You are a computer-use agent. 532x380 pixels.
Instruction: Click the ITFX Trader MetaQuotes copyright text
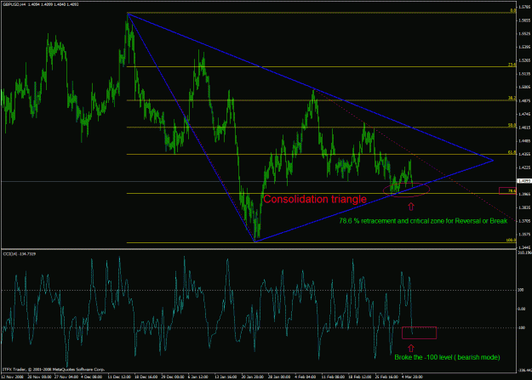tap(54, 370)
